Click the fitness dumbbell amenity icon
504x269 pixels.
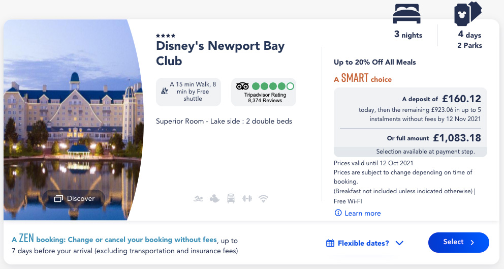click(247, 198)
